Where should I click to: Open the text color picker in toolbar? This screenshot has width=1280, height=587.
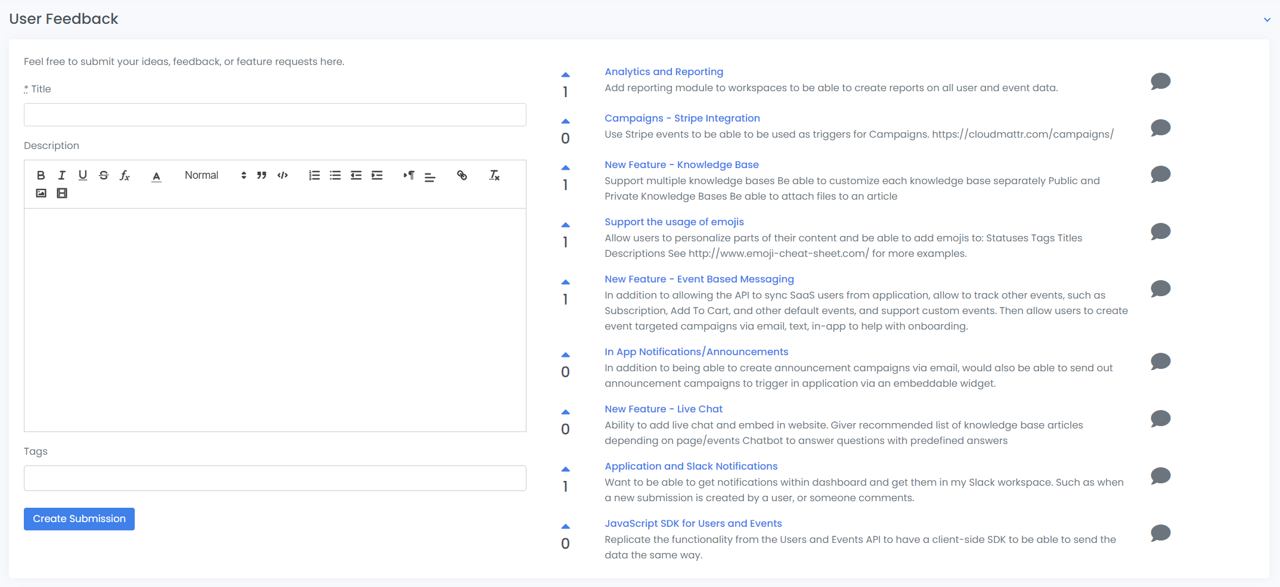(156, 176)
